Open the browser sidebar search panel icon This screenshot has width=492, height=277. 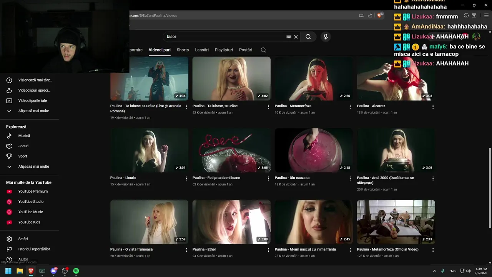[474, 15]
